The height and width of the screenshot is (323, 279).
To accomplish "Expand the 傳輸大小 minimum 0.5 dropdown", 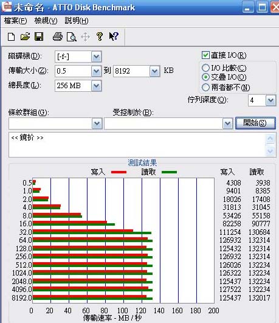I will coord(97,71).
